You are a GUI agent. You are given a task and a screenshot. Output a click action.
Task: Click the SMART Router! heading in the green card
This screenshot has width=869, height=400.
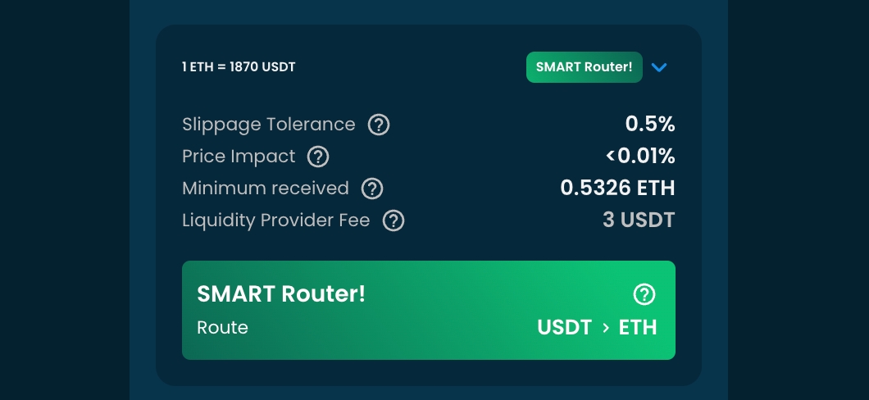[281, 294]
